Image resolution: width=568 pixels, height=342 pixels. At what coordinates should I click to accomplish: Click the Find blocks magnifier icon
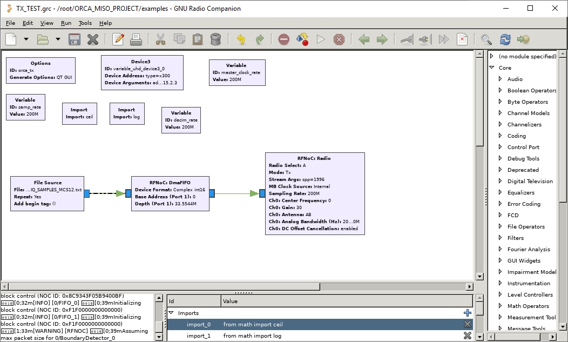(x=486, y=39)
